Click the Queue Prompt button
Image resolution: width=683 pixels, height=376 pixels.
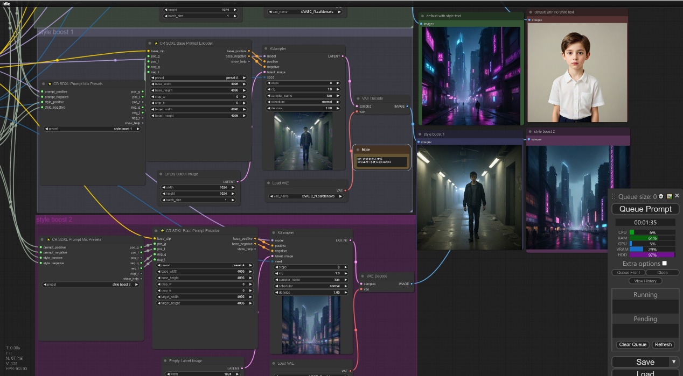(x=645, y=209)
